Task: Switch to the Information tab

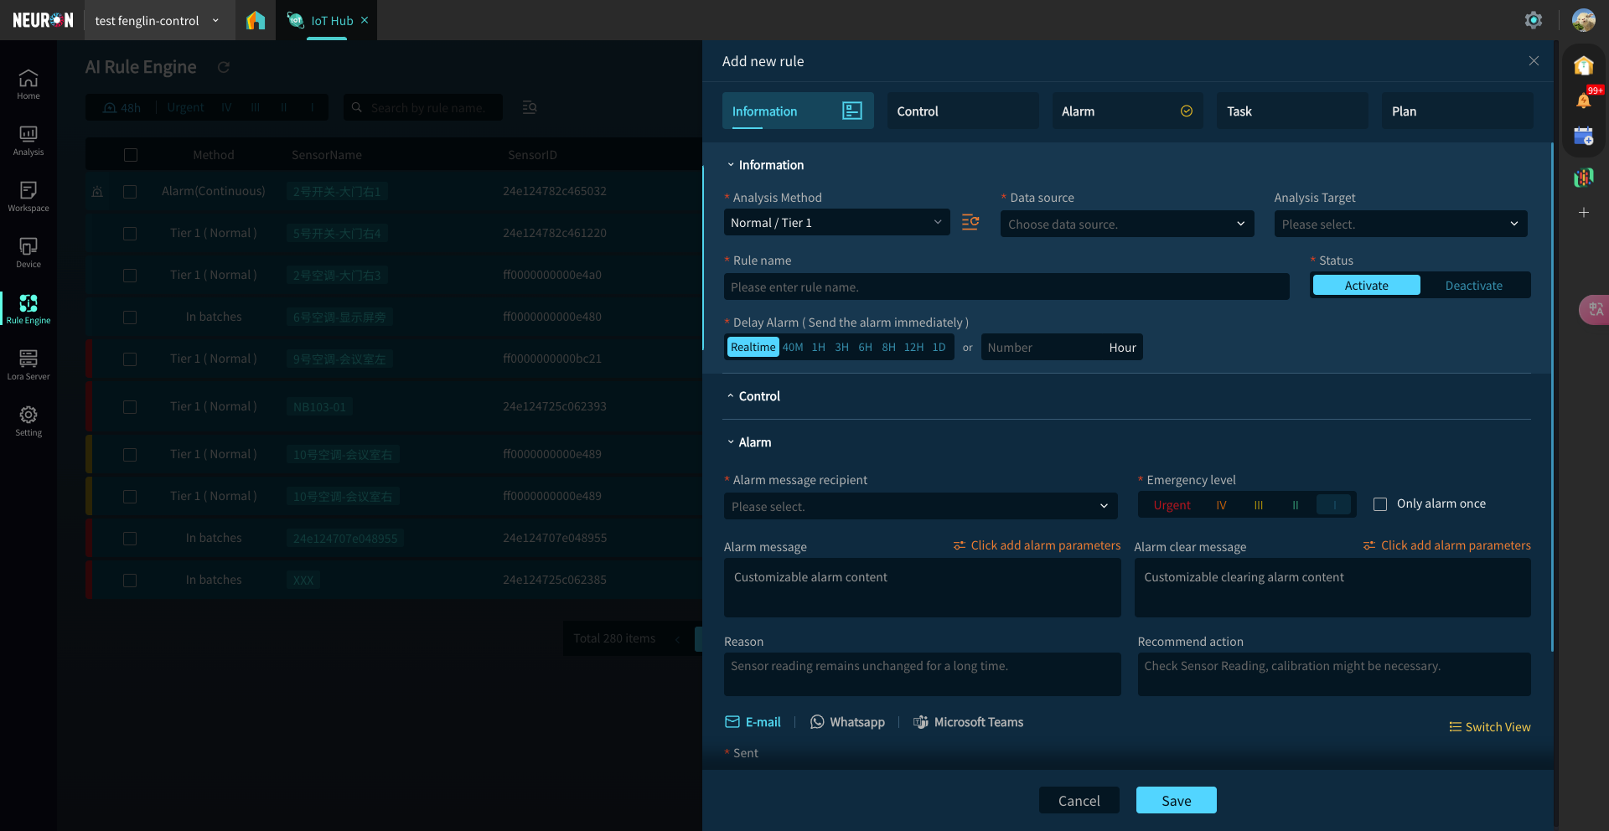Action: click(797, 111)
